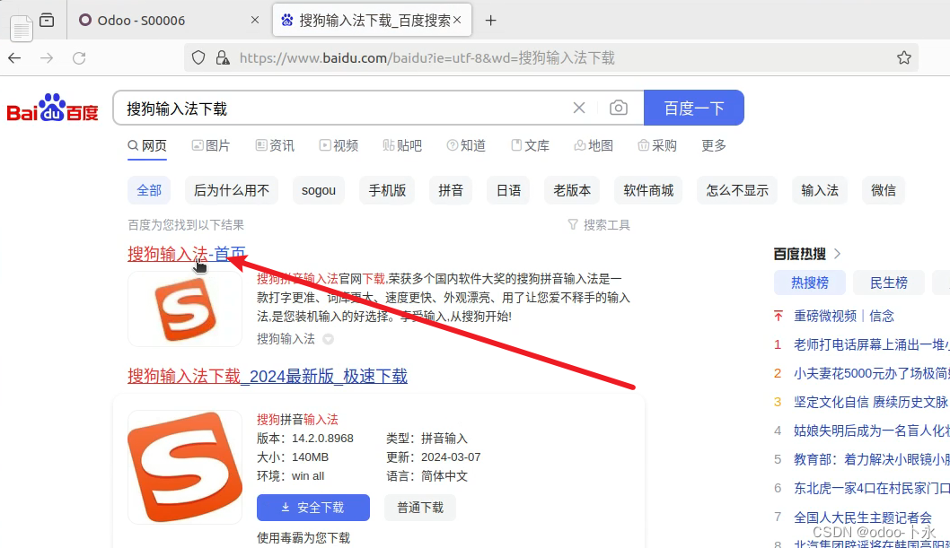Select the 视频 search category
The image size is (950, 548).
[339, 146]
